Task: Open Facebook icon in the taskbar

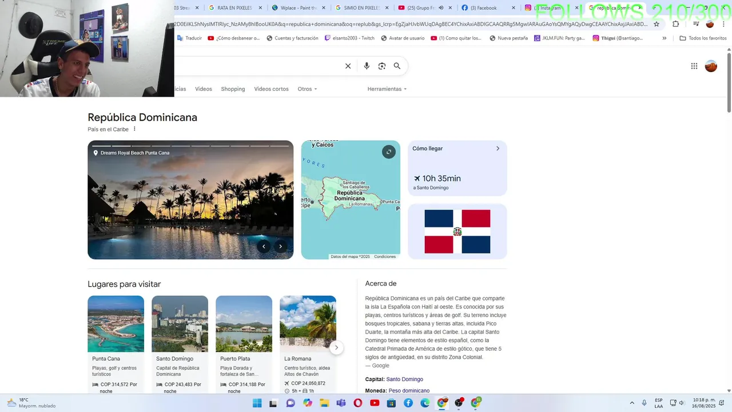Action: pyautogui.click(x=408, y=403)
